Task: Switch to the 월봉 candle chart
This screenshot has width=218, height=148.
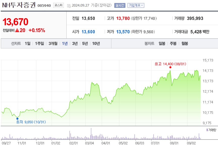Action: (x=185, y=43)
